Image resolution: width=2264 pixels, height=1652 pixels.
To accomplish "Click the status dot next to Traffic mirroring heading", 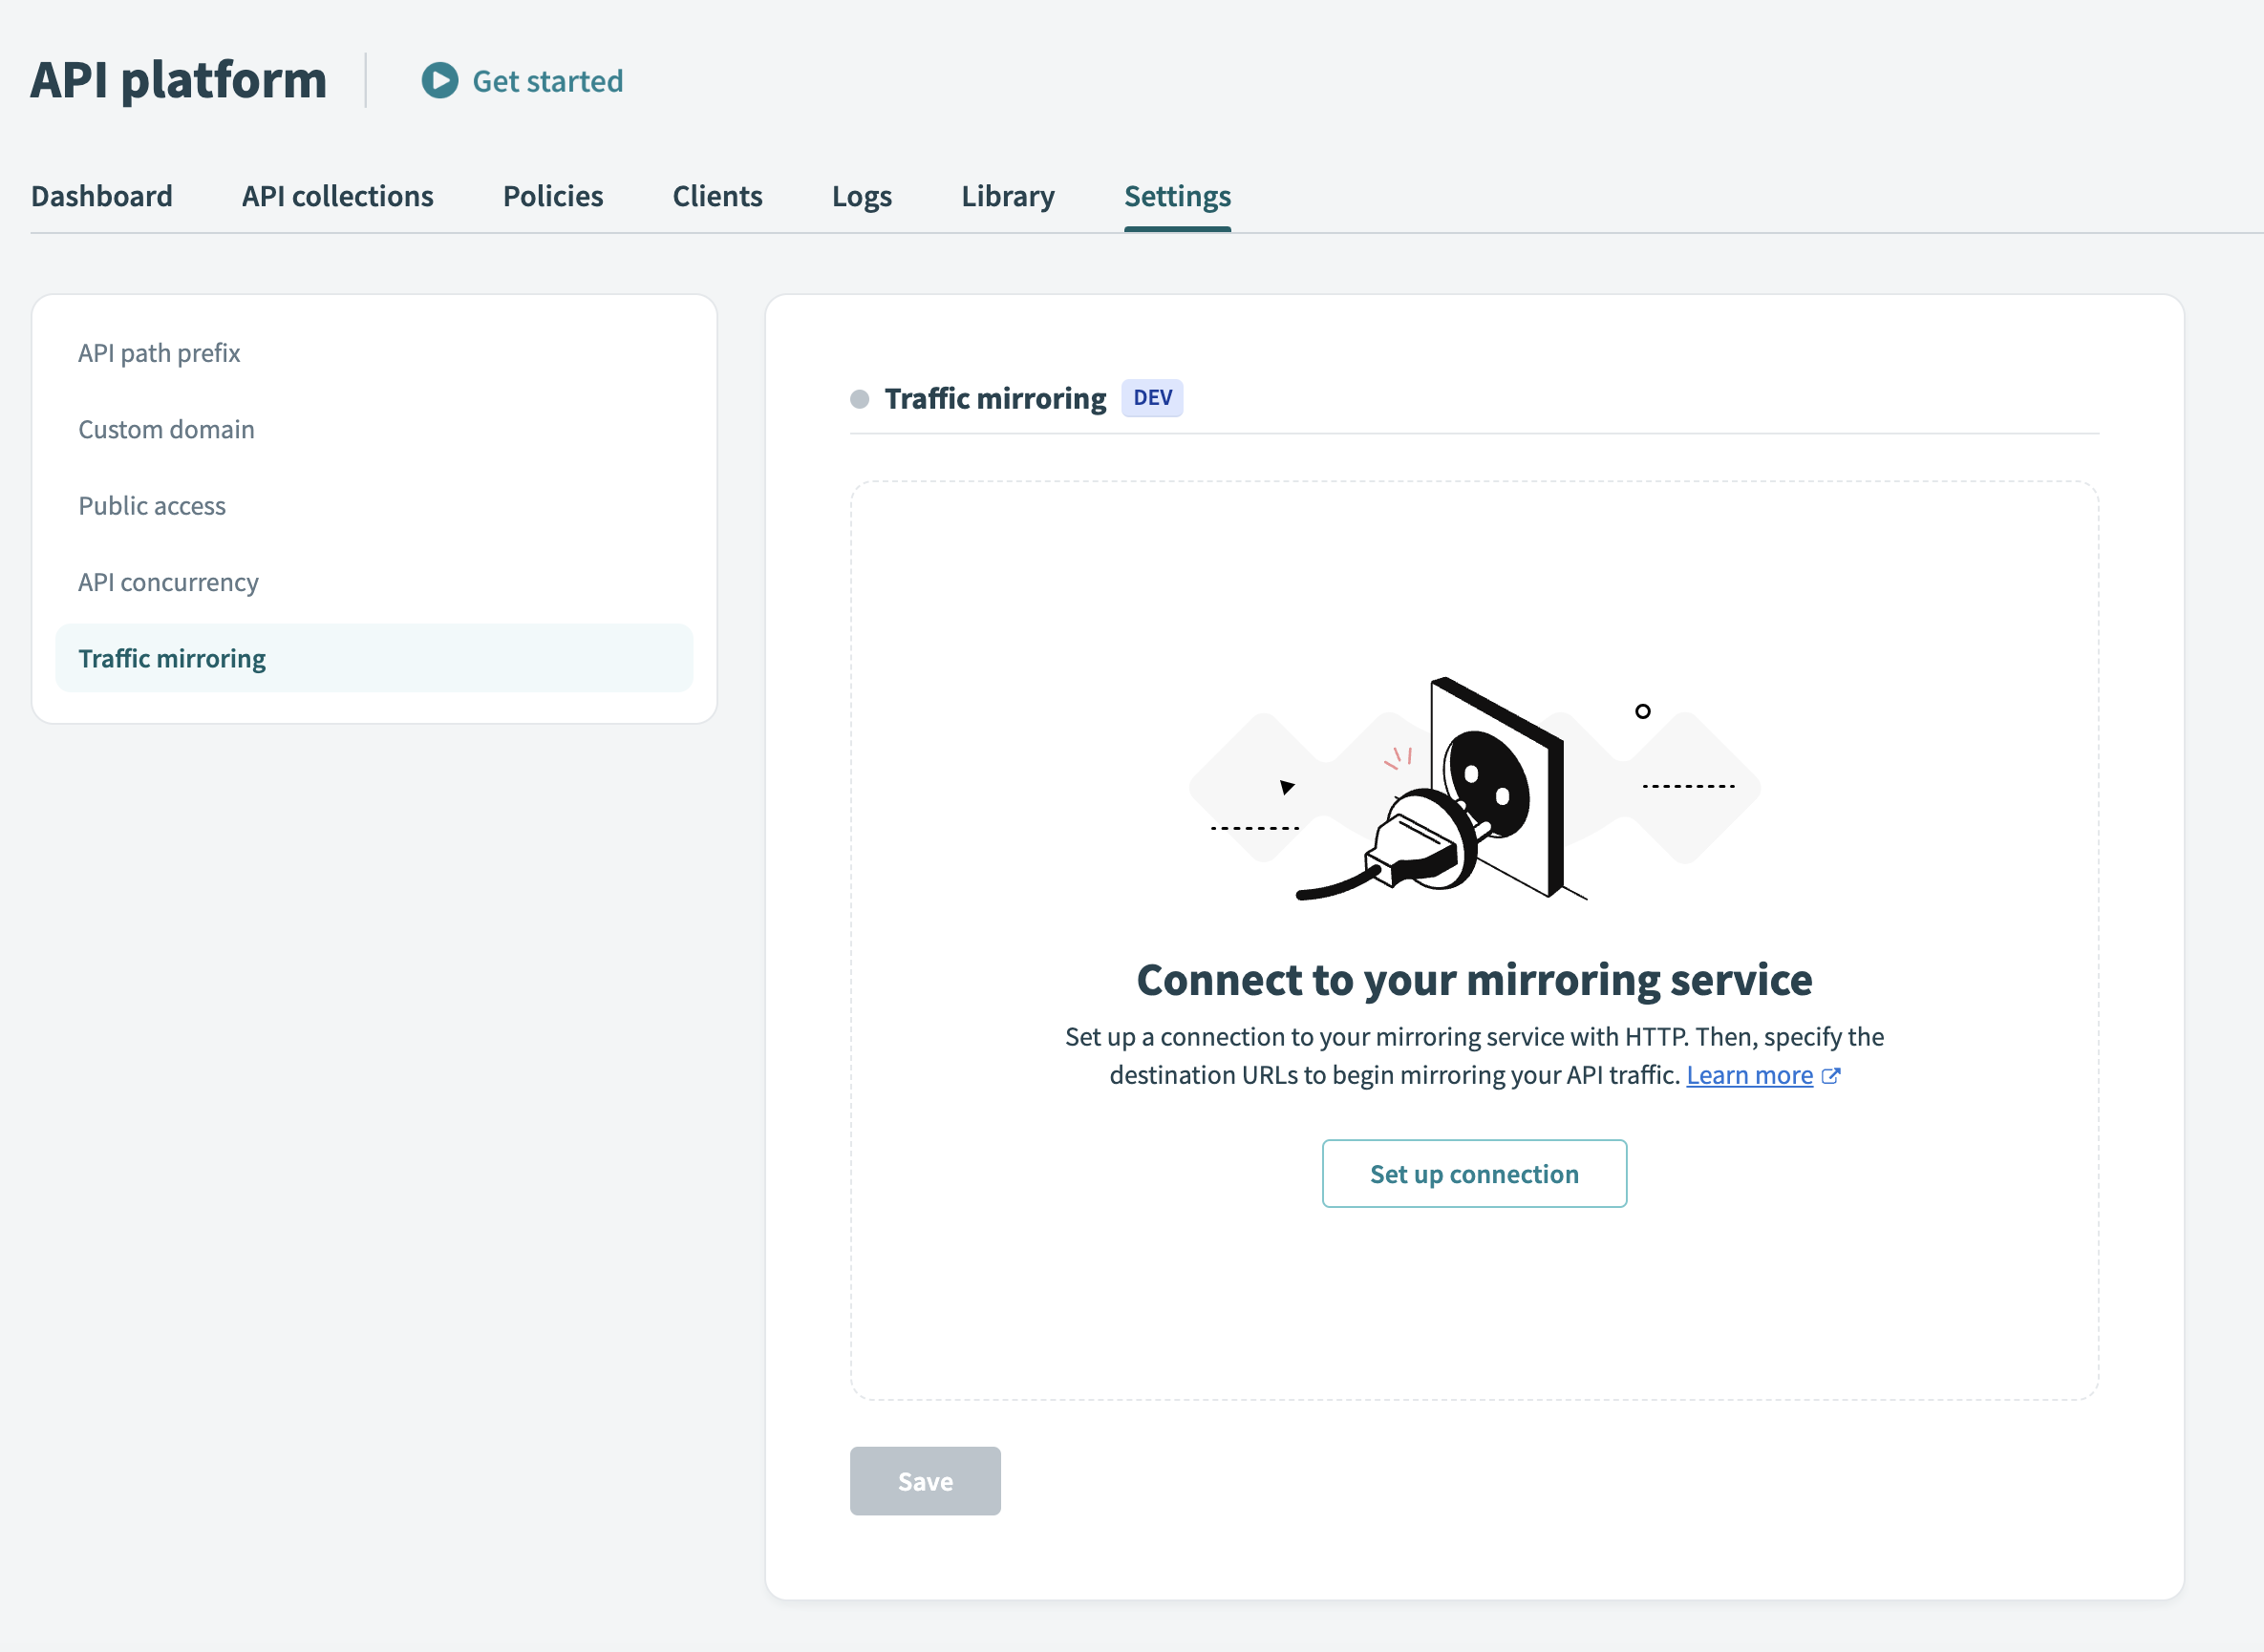I will (859, 398).
